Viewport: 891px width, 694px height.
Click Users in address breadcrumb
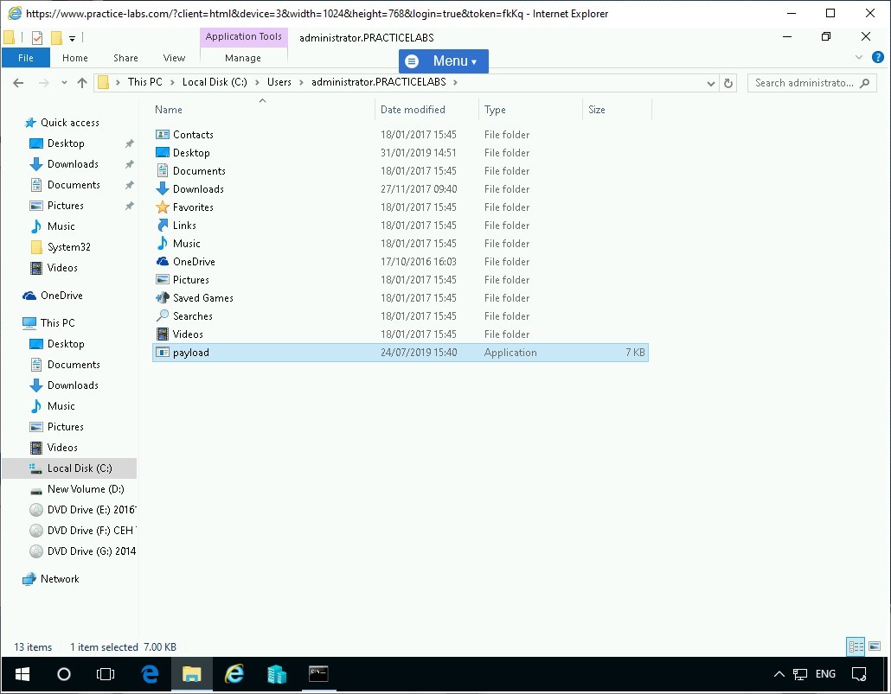tap(279, 82)
